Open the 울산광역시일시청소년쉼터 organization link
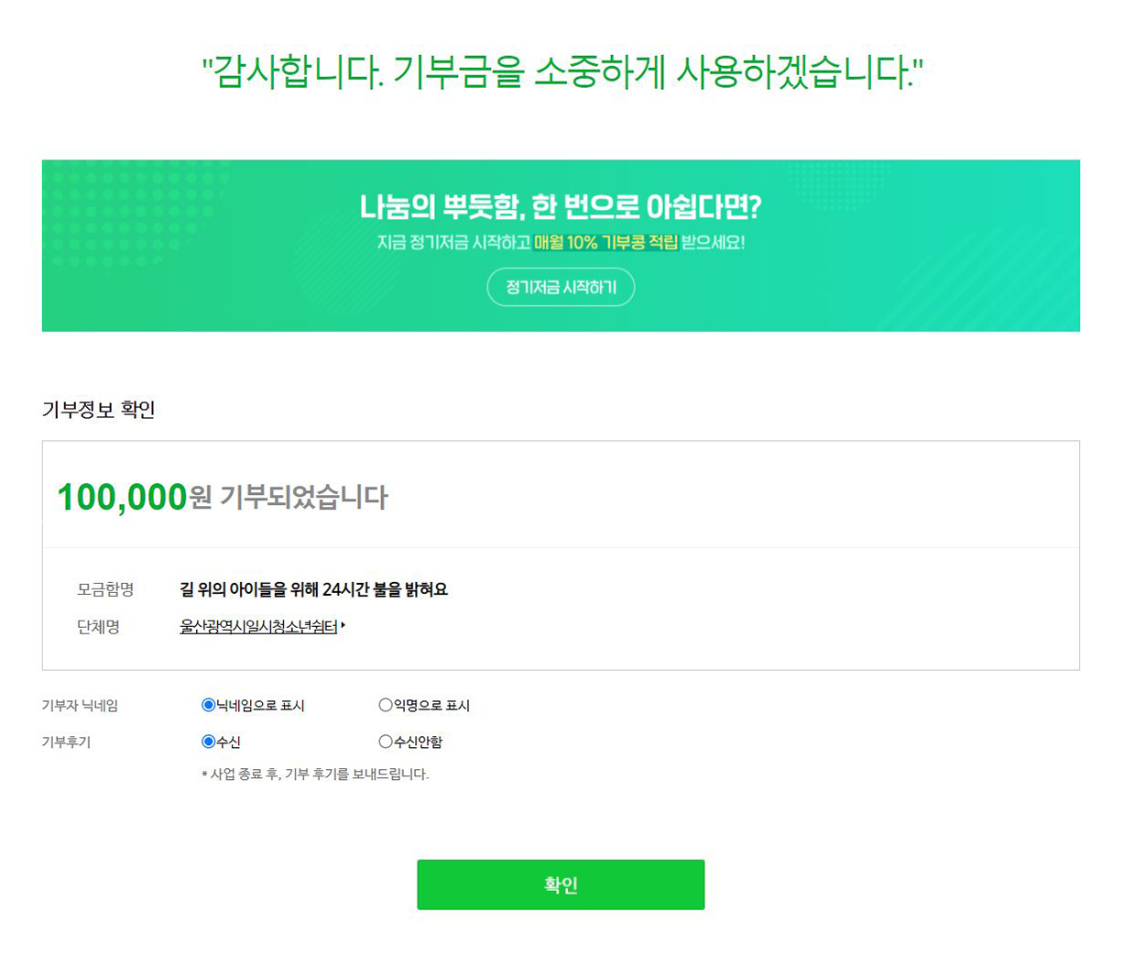Viewport: 1145px width, 967px height. [x=258, y=627]
